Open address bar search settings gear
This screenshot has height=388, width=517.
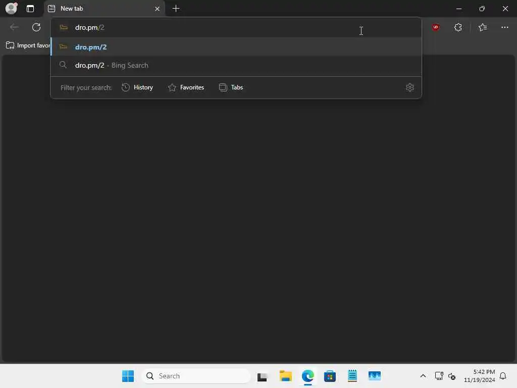click(x=410, y=87)
